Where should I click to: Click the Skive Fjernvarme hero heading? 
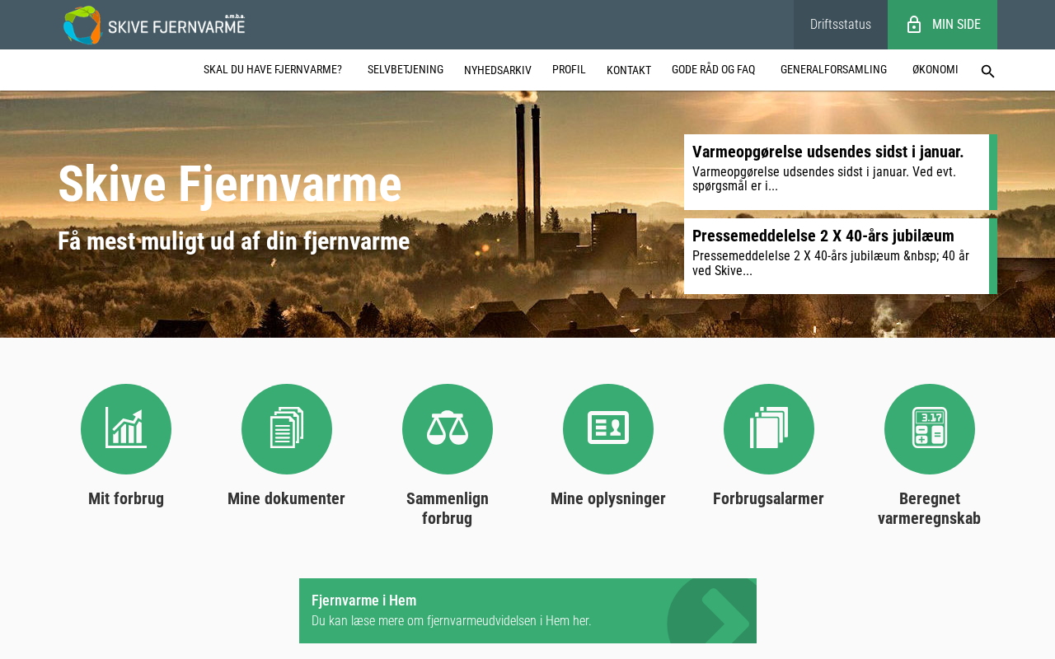point(230,184)
